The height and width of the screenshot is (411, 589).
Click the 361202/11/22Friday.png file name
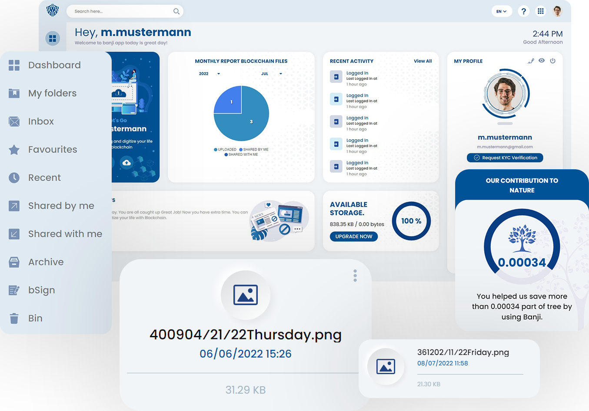tap(463, 352)
